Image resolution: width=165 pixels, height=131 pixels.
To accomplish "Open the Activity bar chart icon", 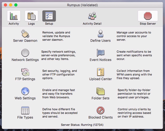I will [x=14, y=16].
